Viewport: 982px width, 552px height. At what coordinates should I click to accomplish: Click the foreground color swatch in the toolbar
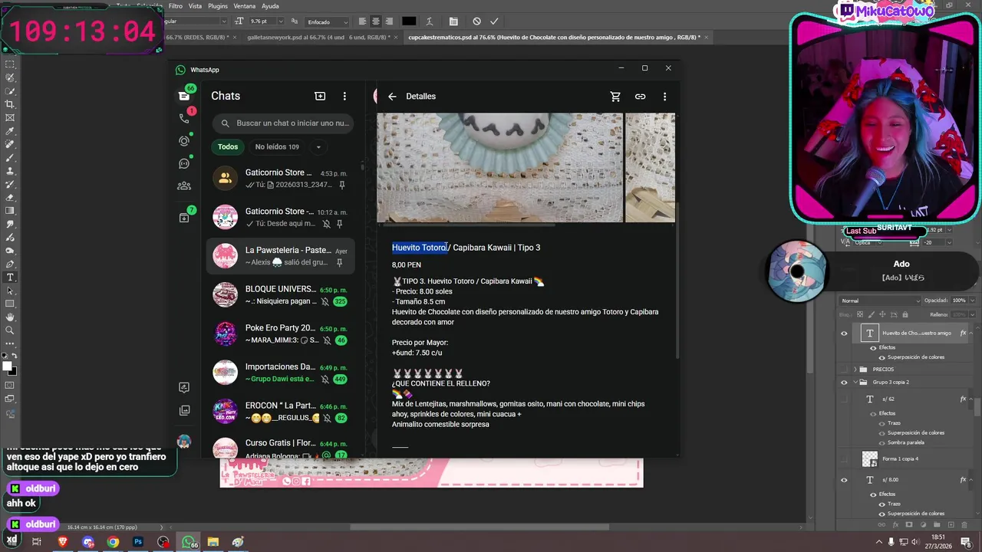[x=7, y=366]
